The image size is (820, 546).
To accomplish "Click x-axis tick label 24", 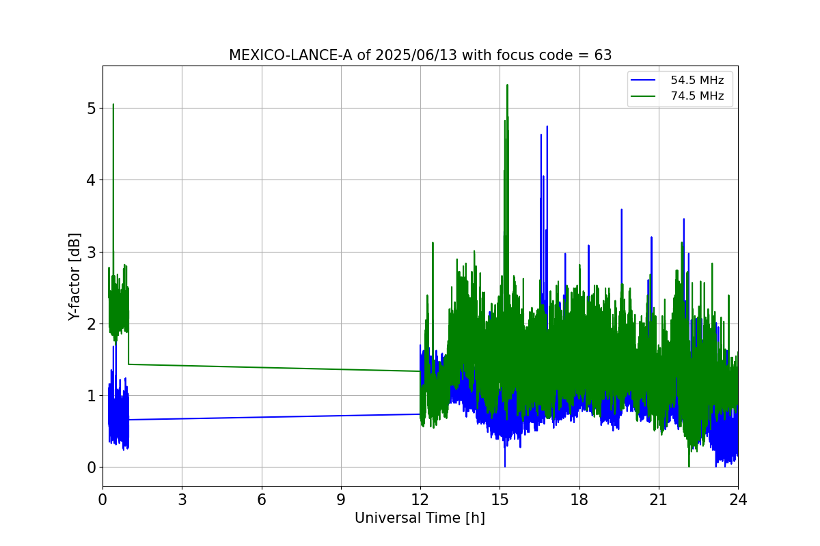I will coord(738,500).
